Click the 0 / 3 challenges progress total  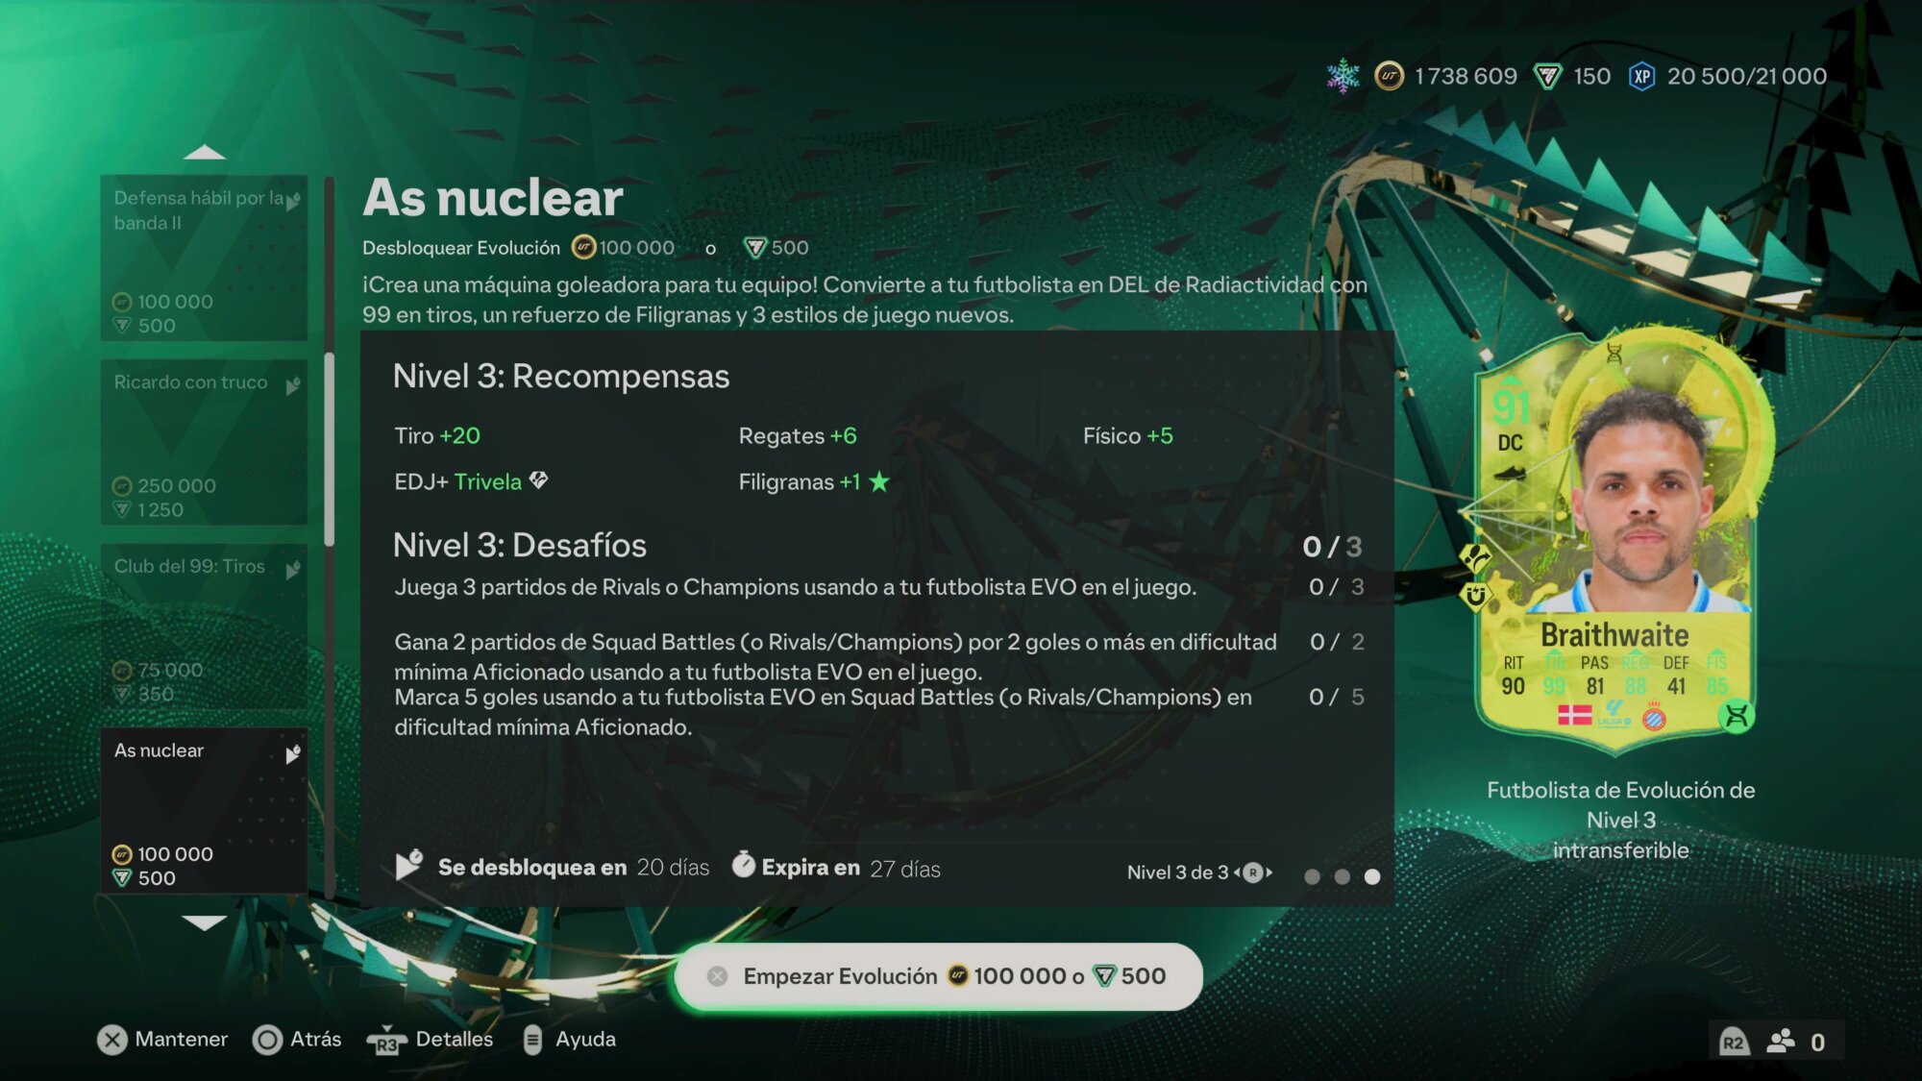pos(1332,547)
